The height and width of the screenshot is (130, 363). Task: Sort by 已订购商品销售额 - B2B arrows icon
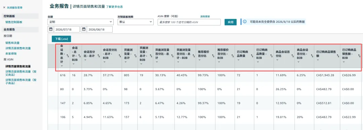coord(359,56)
